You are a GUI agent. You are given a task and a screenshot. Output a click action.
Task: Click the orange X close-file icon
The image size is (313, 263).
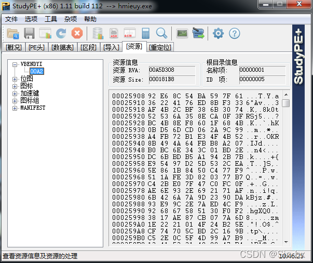[x=77, y=33]
